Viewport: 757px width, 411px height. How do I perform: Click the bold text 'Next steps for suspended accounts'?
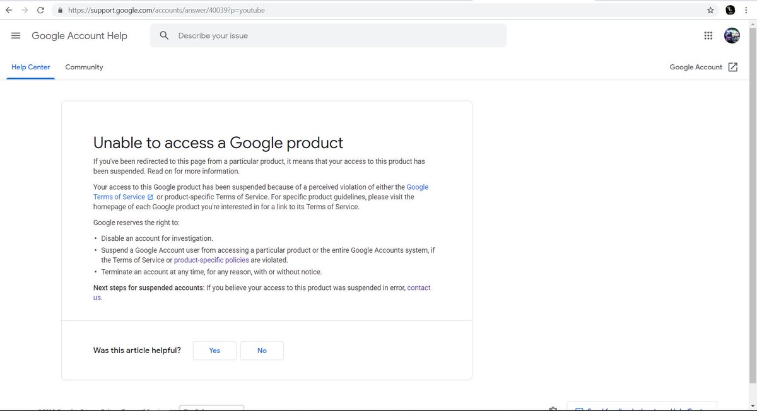[148, 287]
